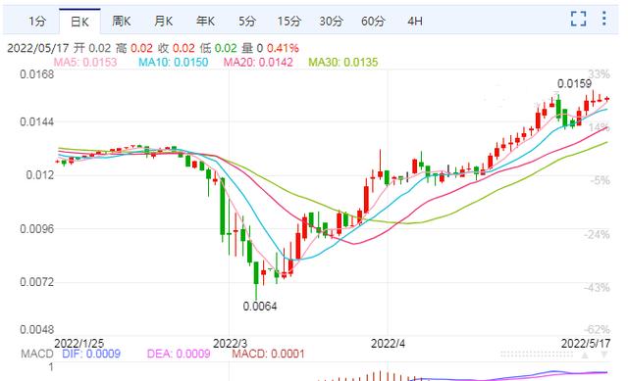Click the 2022/3 date axis label
This screenshot has width=628, height=381.
[x=230, y=344]
